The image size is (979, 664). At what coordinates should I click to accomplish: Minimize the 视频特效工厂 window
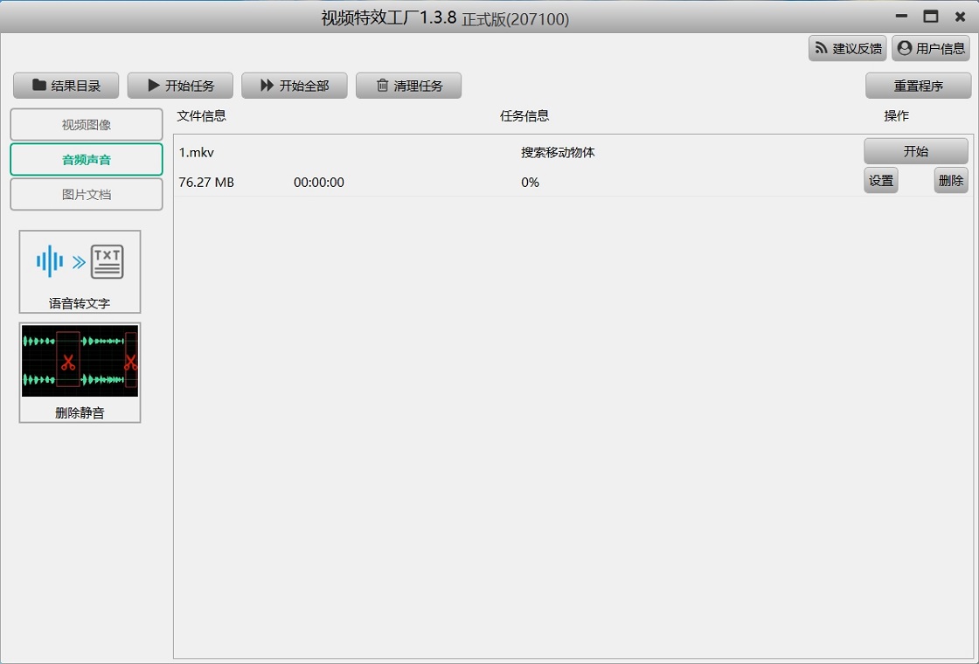tap(901, 17)
